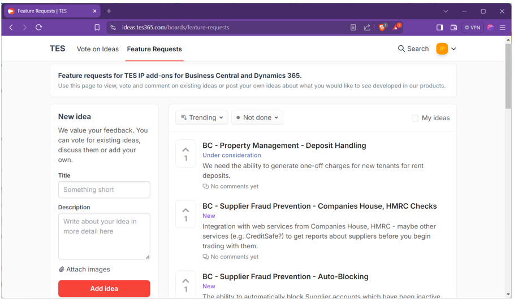Click the search magnifier icon
This screenshot has width=514, height=299.
[x=401, y=49]
